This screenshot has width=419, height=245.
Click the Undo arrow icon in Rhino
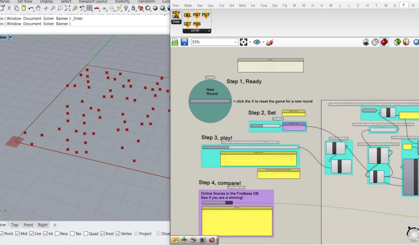coord(31,9)
